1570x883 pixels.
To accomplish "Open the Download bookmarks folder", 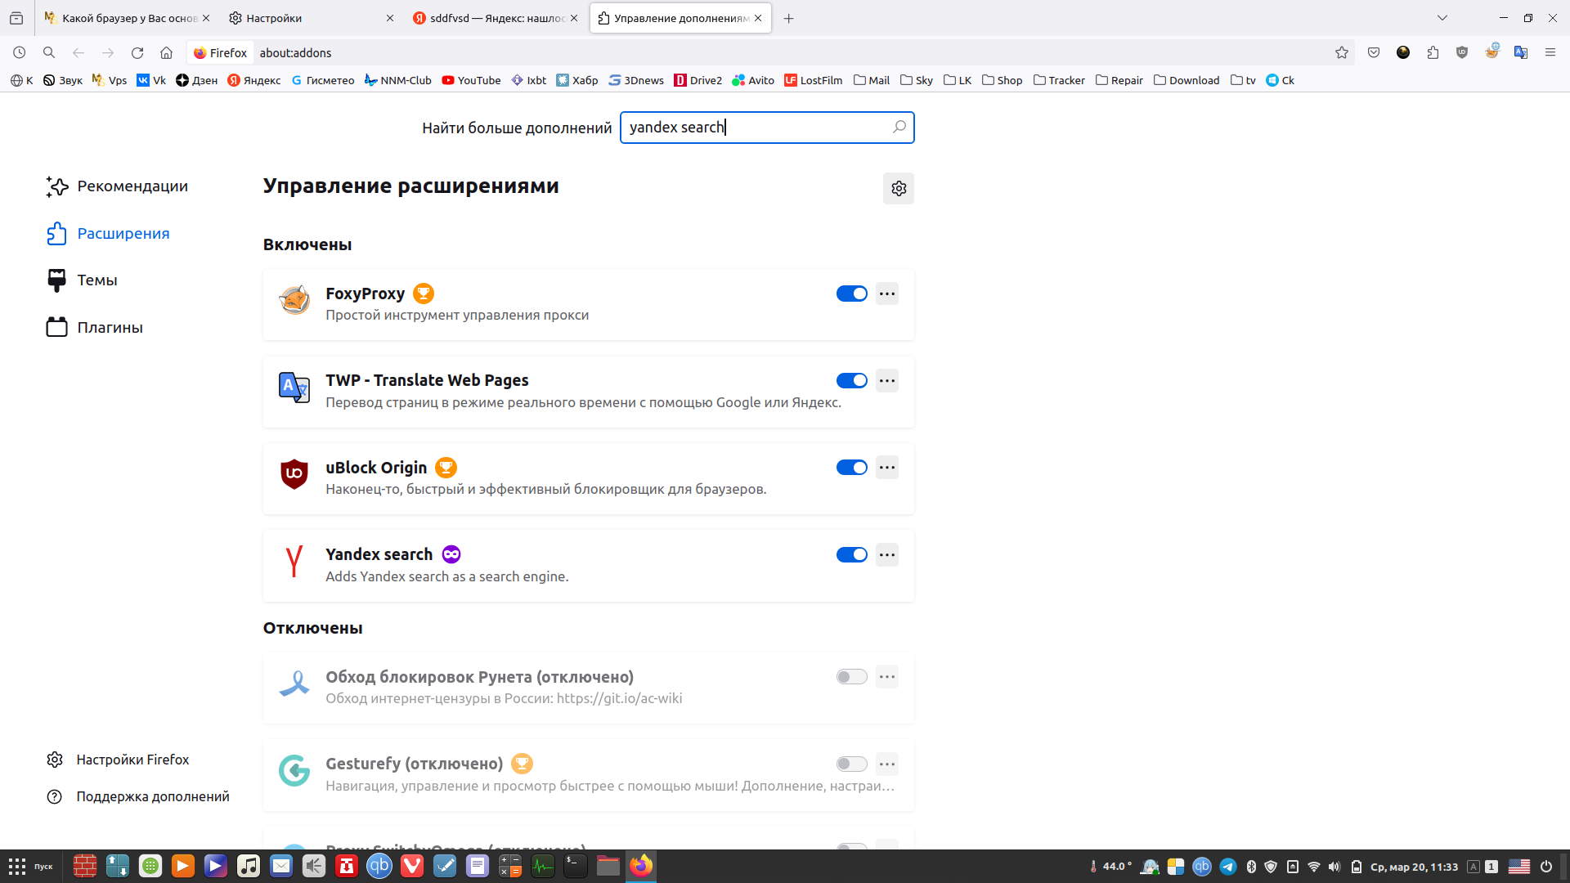I will click(x=1186, y=80).
